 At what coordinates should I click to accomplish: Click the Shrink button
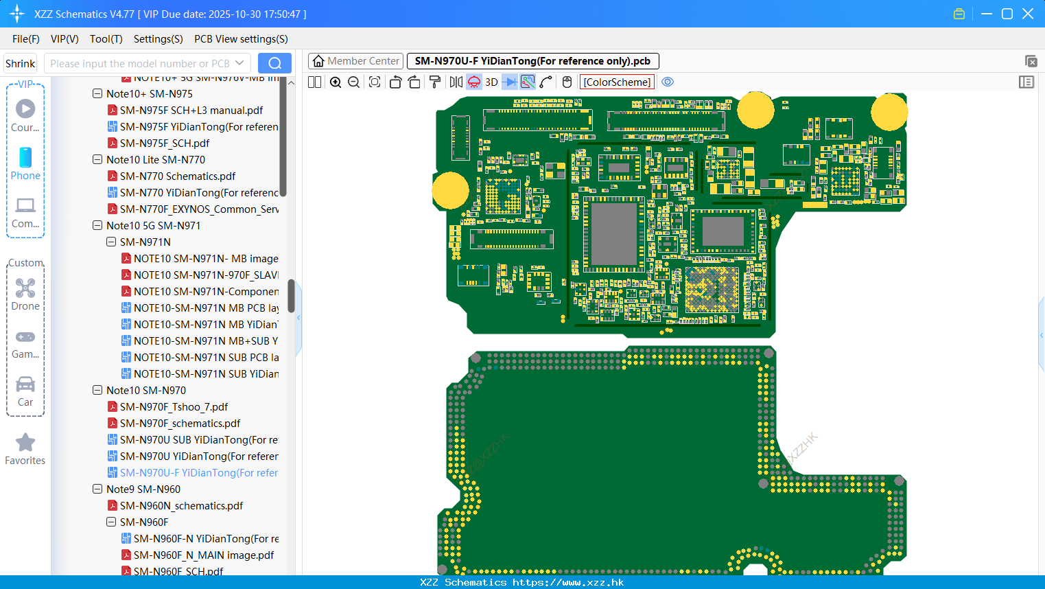point(20,63)
